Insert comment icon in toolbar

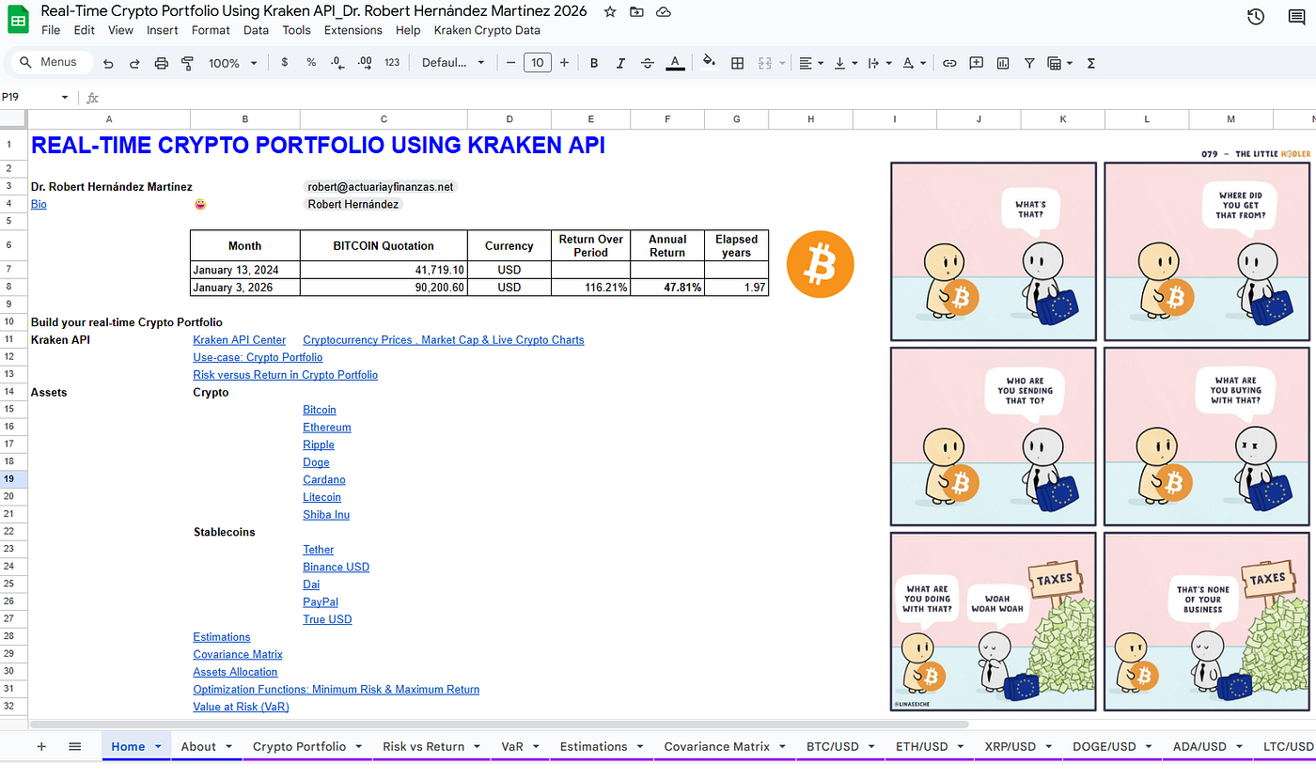[977, 63]
